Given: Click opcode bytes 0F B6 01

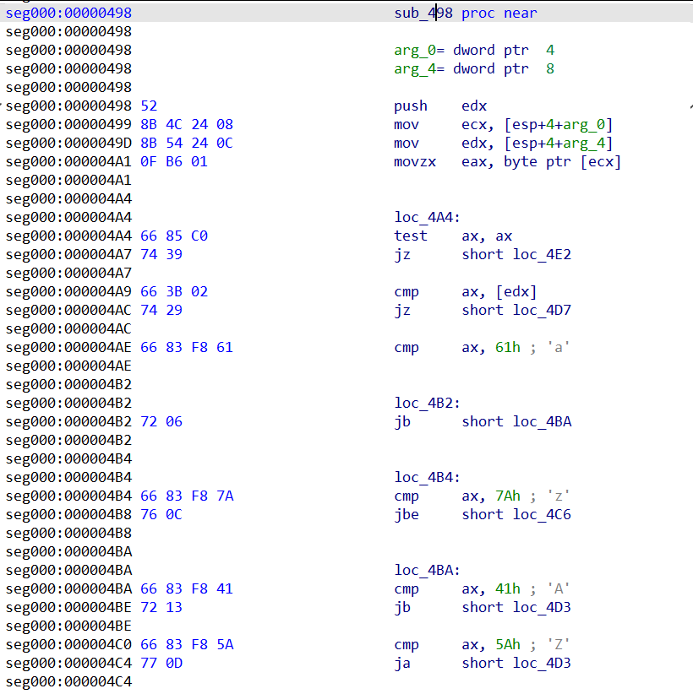Looking at the screenshot, I should [174, 161].
